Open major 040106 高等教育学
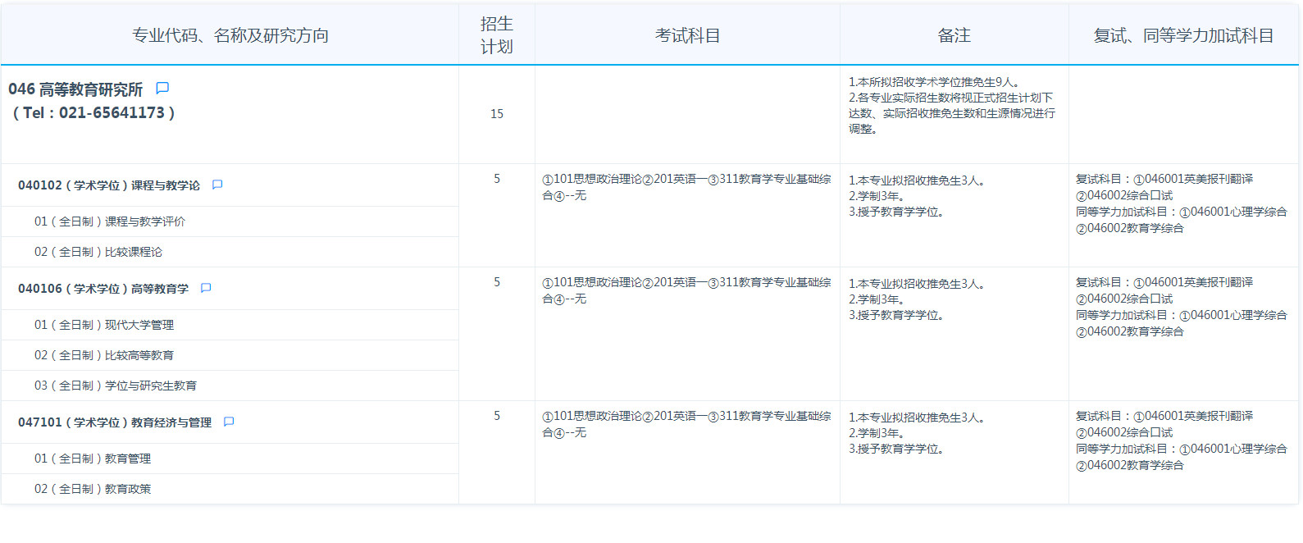Viewport: 1303px width, 543px height. pos(103,290)
